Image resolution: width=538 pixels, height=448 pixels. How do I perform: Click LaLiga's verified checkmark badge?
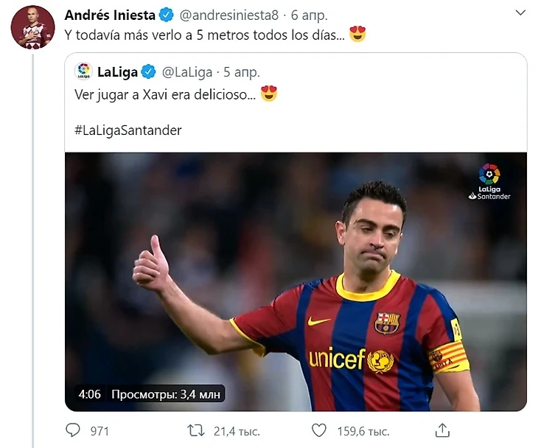148,71
